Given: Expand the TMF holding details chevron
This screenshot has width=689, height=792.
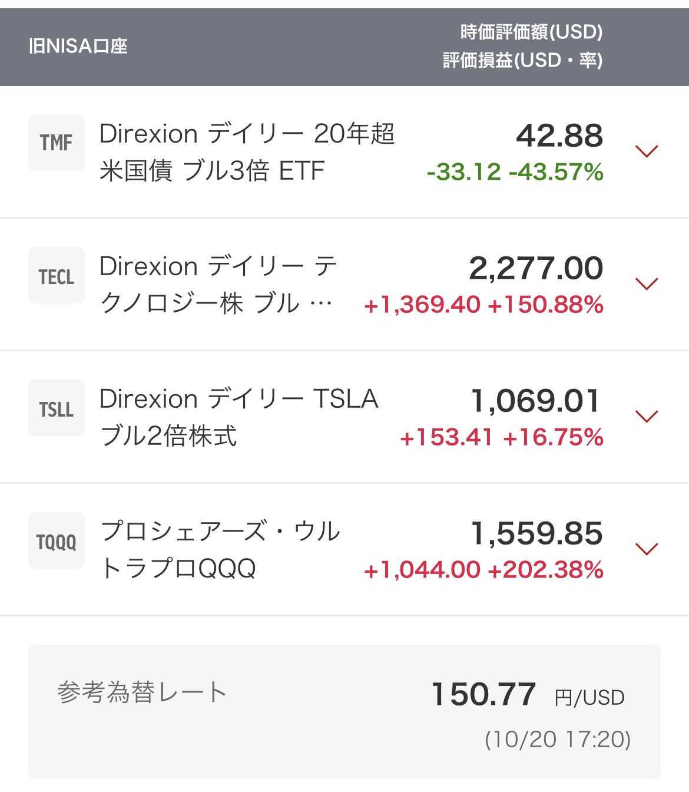Looking at the screenshot, I should (647, 151).
